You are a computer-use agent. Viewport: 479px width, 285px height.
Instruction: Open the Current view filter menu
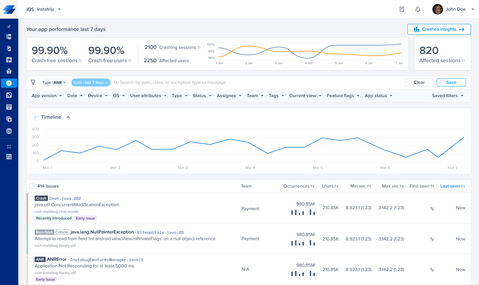tap(305, 96)
